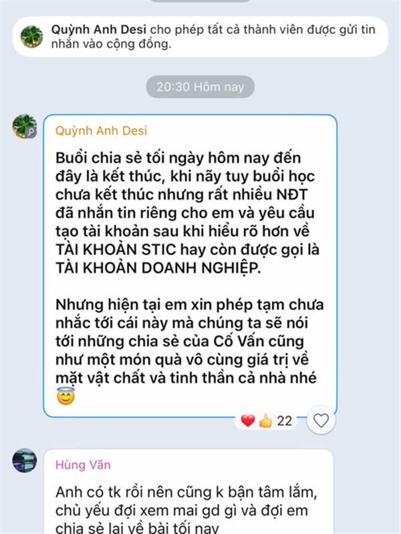401x534 pixels.
Task: Select the highlighted Buổi chia sẻ message bubble
Action: click(x=190, y=266)
